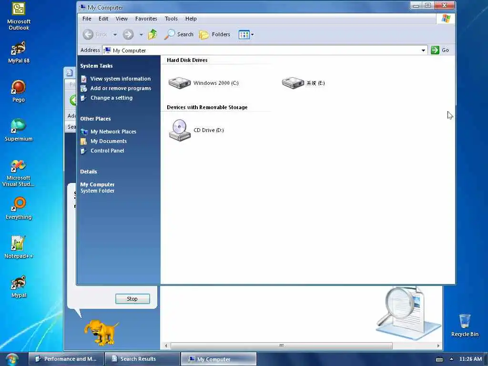Select the Everything desktop icon
This screenshot has width=488, height=366.
[19, 208]
